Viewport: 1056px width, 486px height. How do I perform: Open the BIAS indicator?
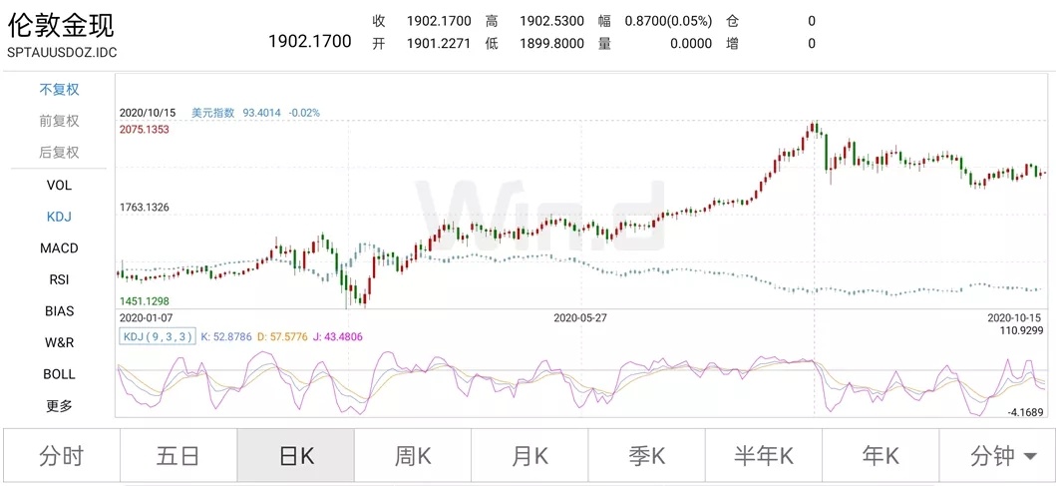(x=59, y=311)
